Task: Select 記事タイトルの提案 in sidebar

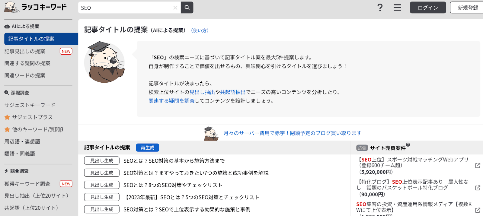Action: [x=41, y=39]
